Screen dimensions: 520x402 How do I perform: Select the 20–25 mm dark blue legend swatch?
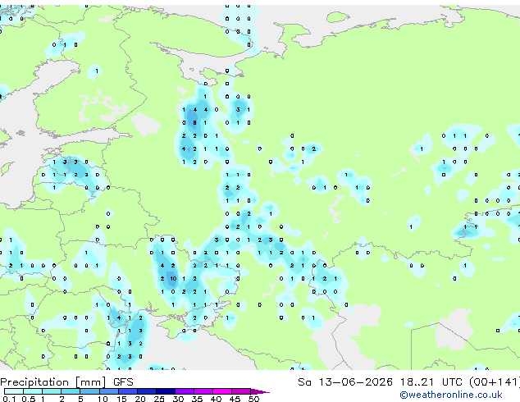coord(147,391)
